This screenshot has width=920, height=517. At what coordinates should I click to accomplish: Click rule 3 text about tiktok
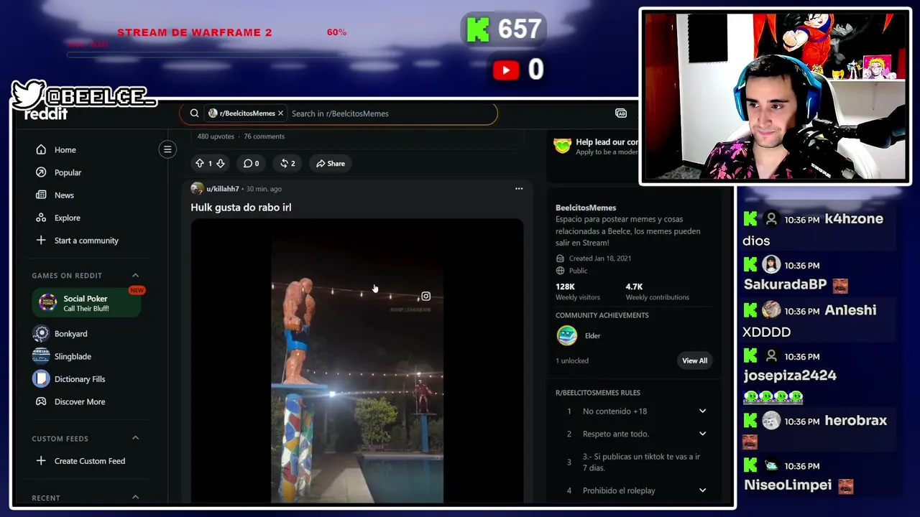pyautogui.click(x=641, y=462)
